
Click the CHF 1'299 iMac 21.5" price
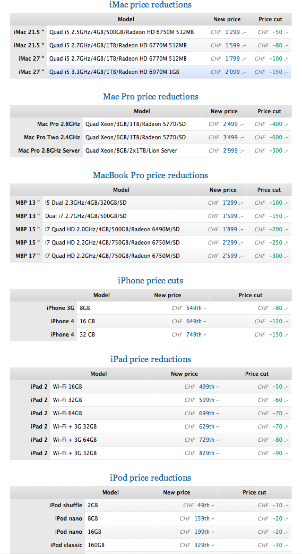[x=228, y=32]
